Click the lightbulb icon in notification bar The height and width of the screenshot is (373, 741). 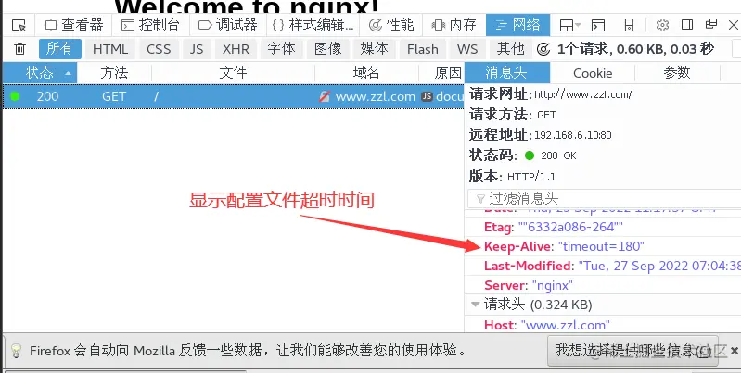click(16, 351)
